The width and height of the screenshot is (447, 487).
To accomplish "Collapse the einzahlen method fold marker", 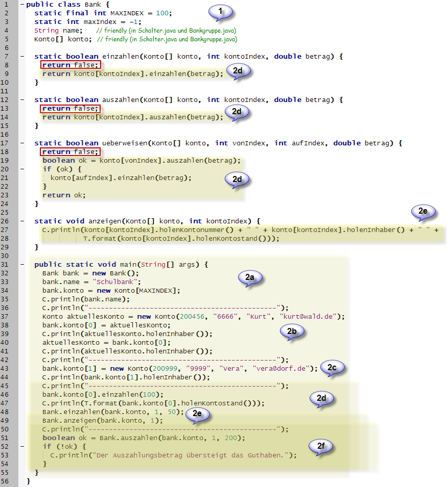I will pyautogui.click(x=22, y=57).
